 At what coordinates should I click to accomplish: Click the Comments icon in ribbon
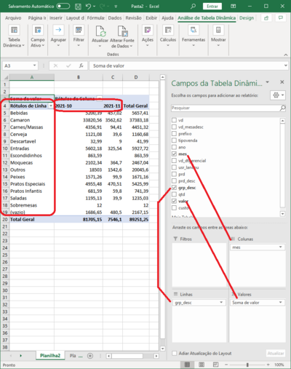pyautogui.click(x=281, y=18)
